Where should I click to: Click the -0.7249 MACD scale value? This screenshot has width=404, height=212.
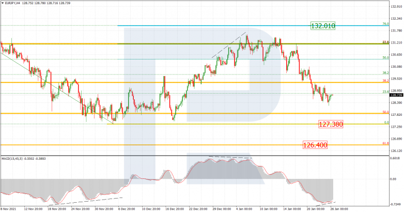pos(396,204)
